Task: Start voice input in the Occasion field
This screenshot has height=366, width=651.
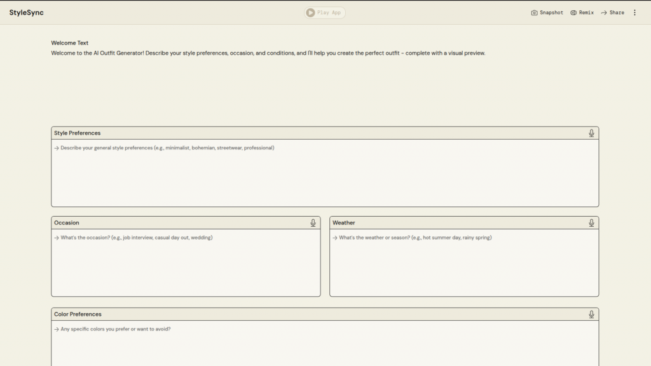Action: [x=313, y=223]
